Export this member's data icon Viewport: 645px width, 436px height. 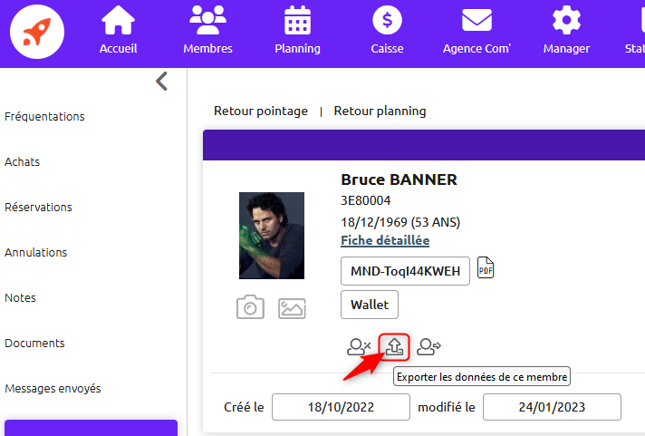tap(394, 346)
